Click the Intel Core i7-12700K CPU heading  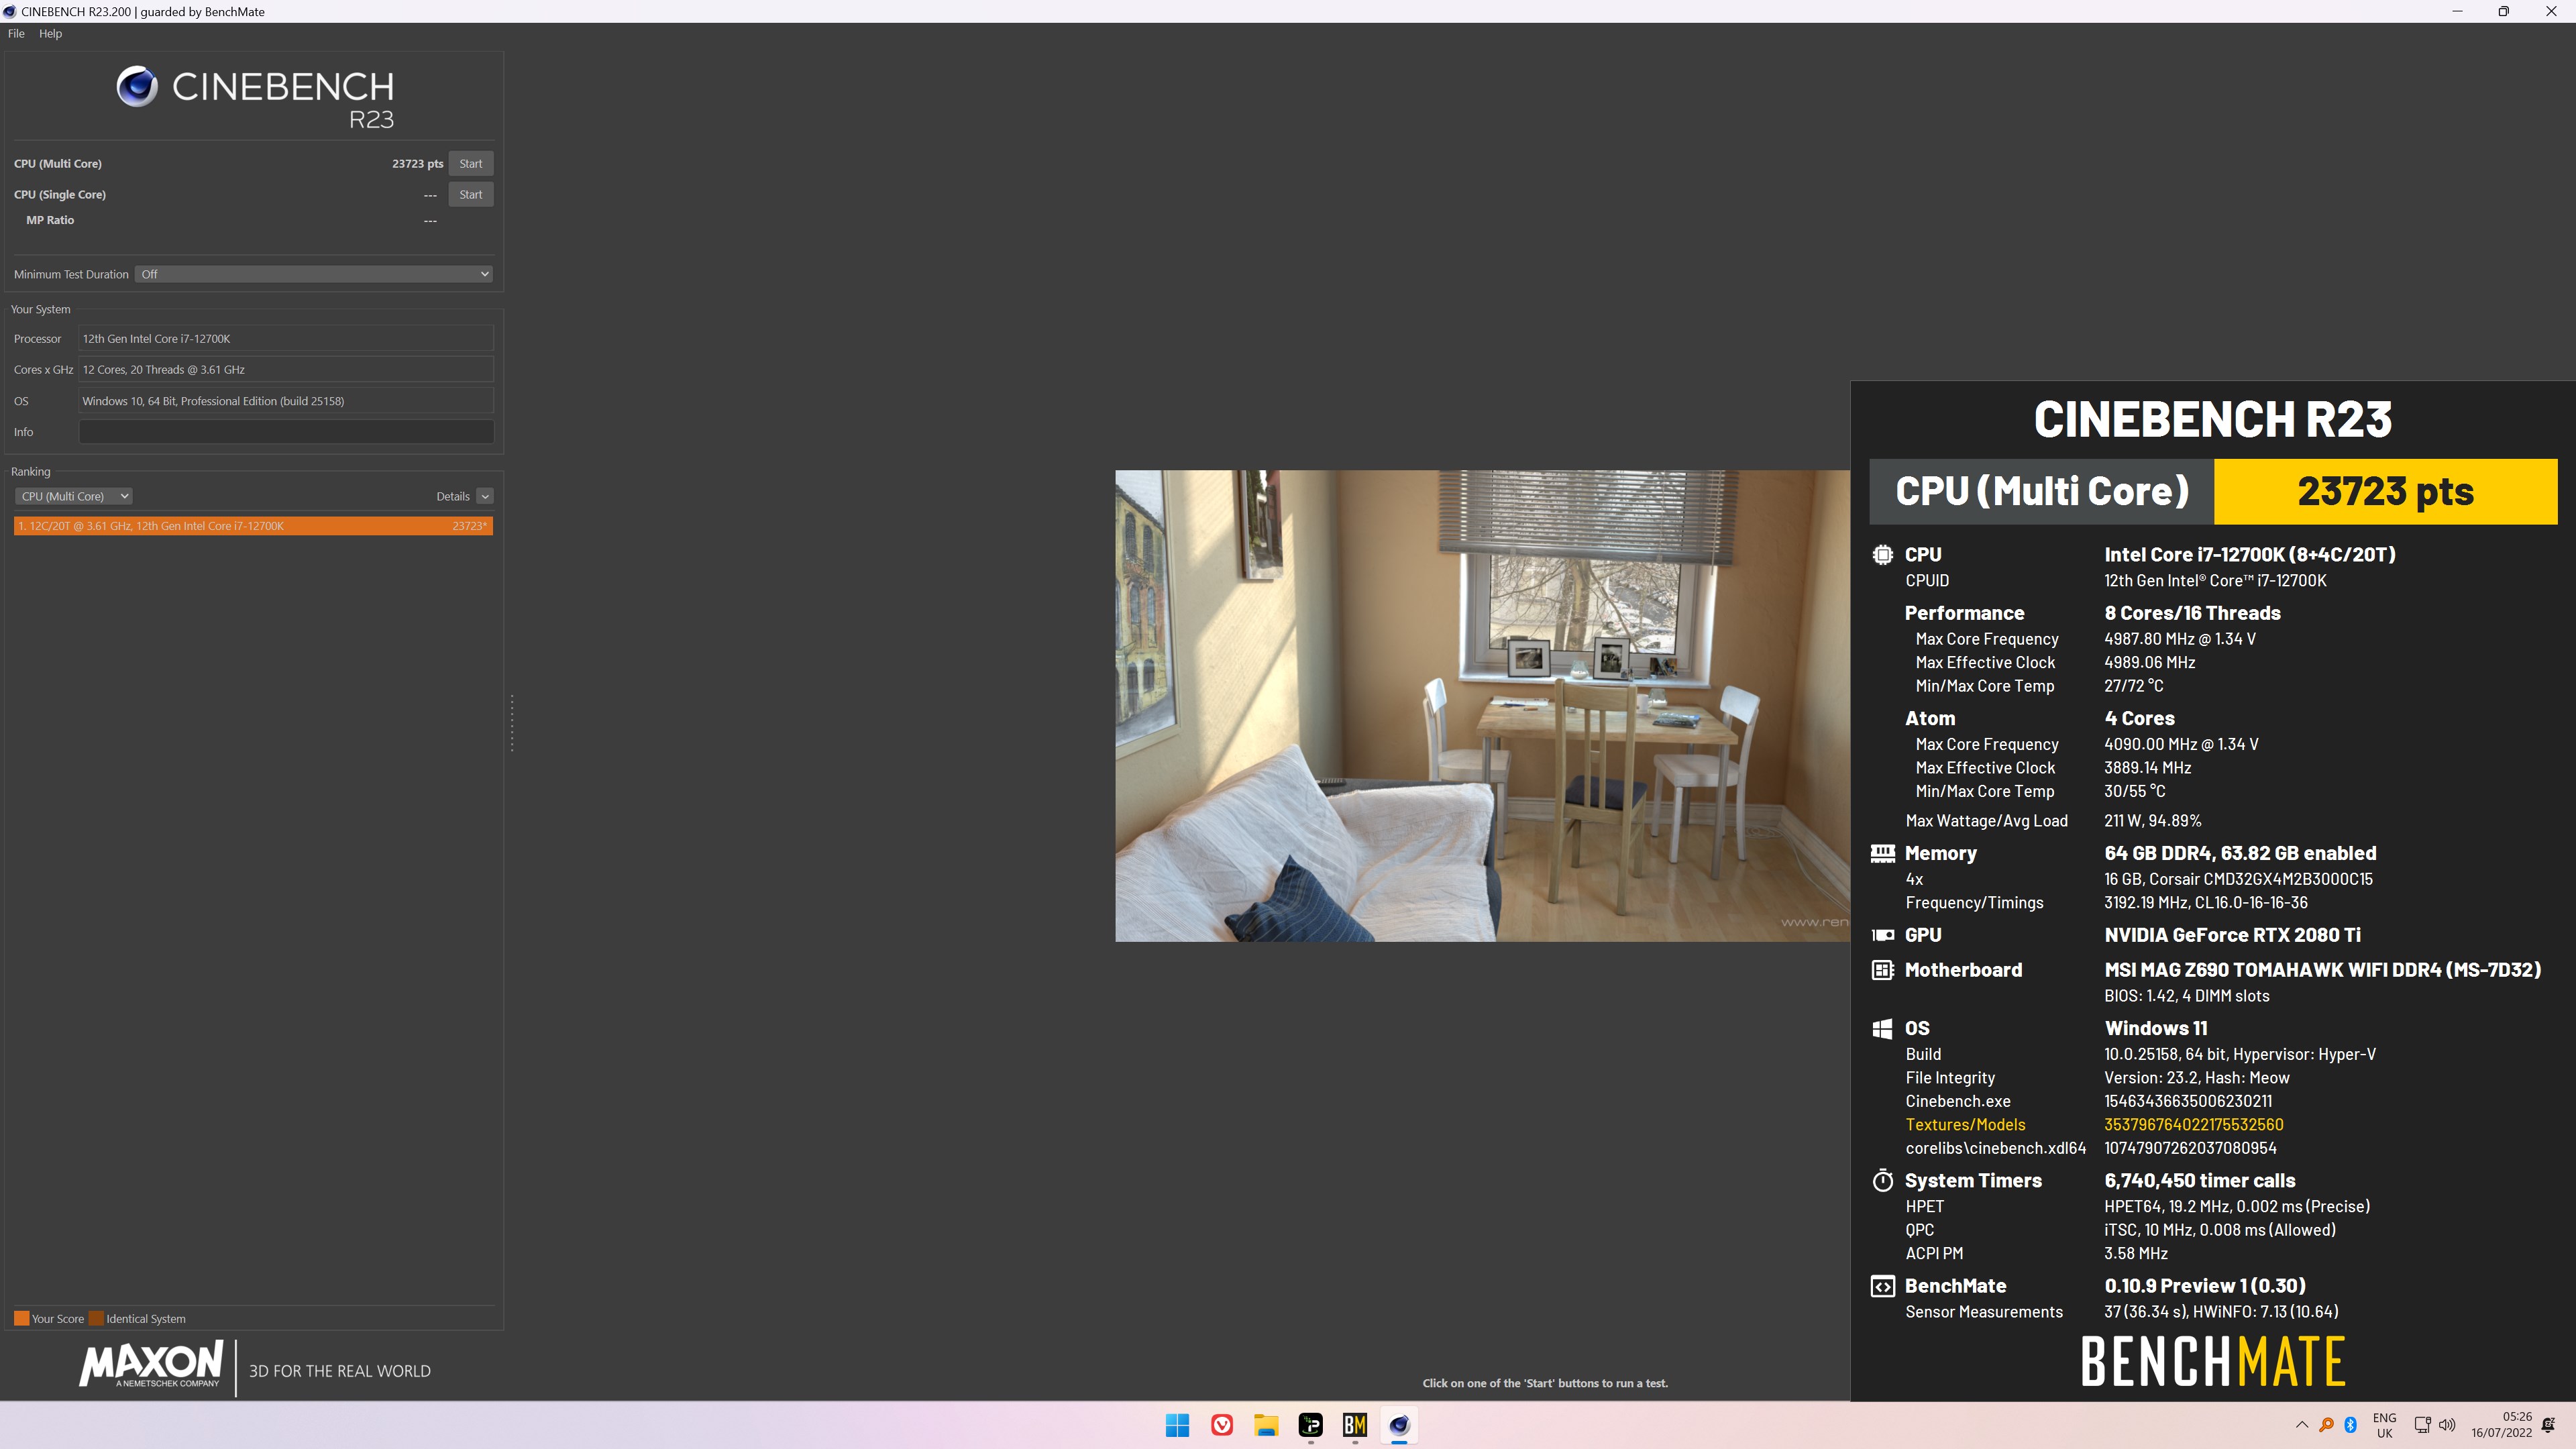click(2249, 554)
